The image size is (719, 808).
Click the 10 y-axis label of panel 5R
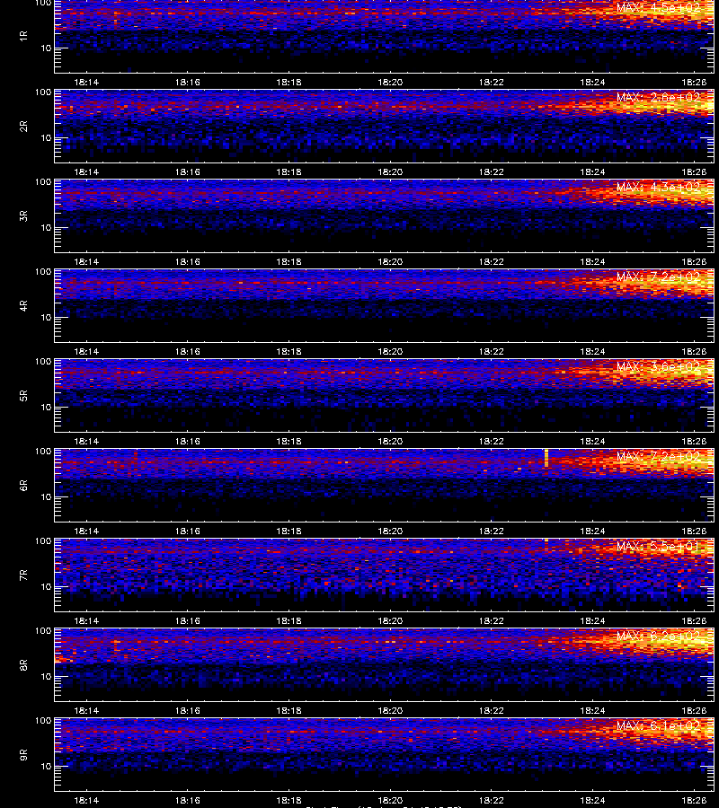46,407
